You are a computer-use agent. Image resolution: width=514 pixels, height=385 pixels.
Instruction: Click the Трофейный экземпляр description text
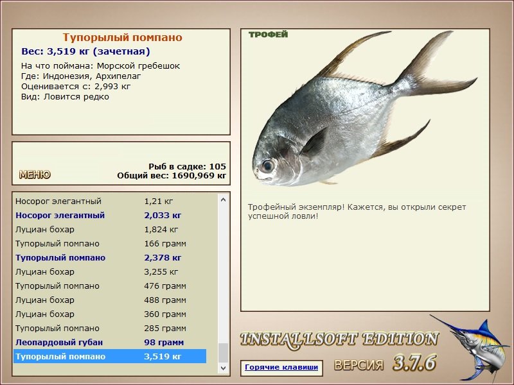point(357,212)
